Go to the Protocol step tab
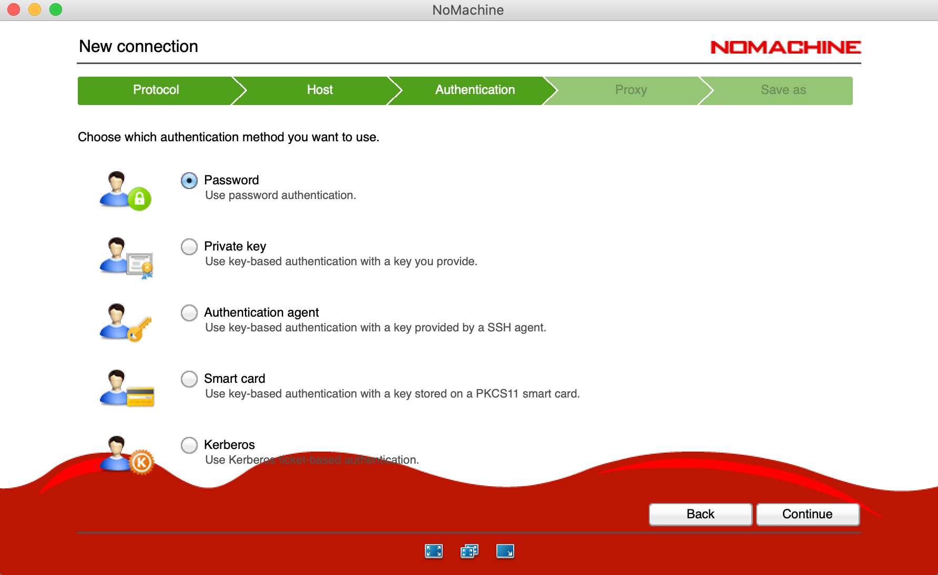Screen dimensions: 938x575 (x=156, y=90)
